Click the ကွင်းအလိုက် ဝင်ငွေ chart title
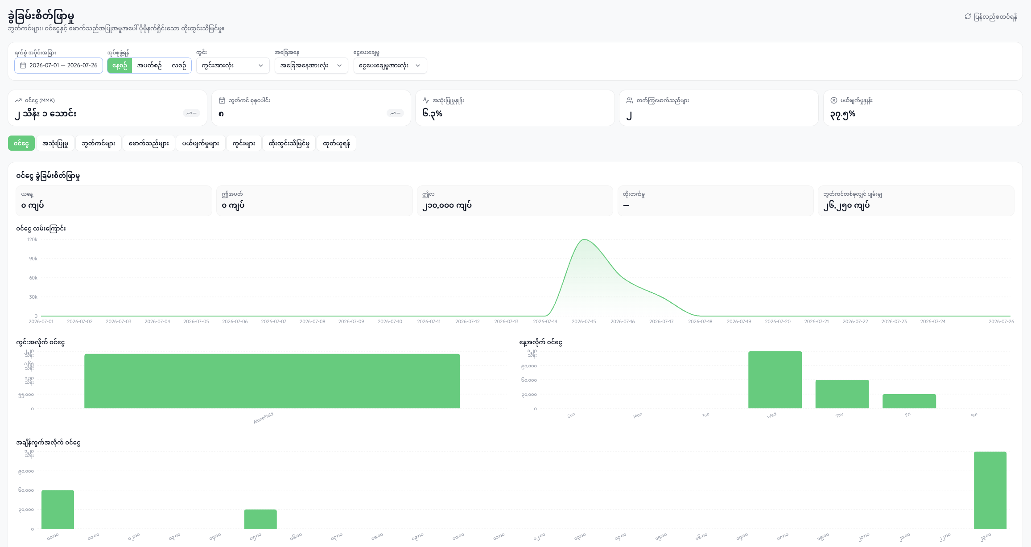The image size is (1031, 547). pos(41,342)
